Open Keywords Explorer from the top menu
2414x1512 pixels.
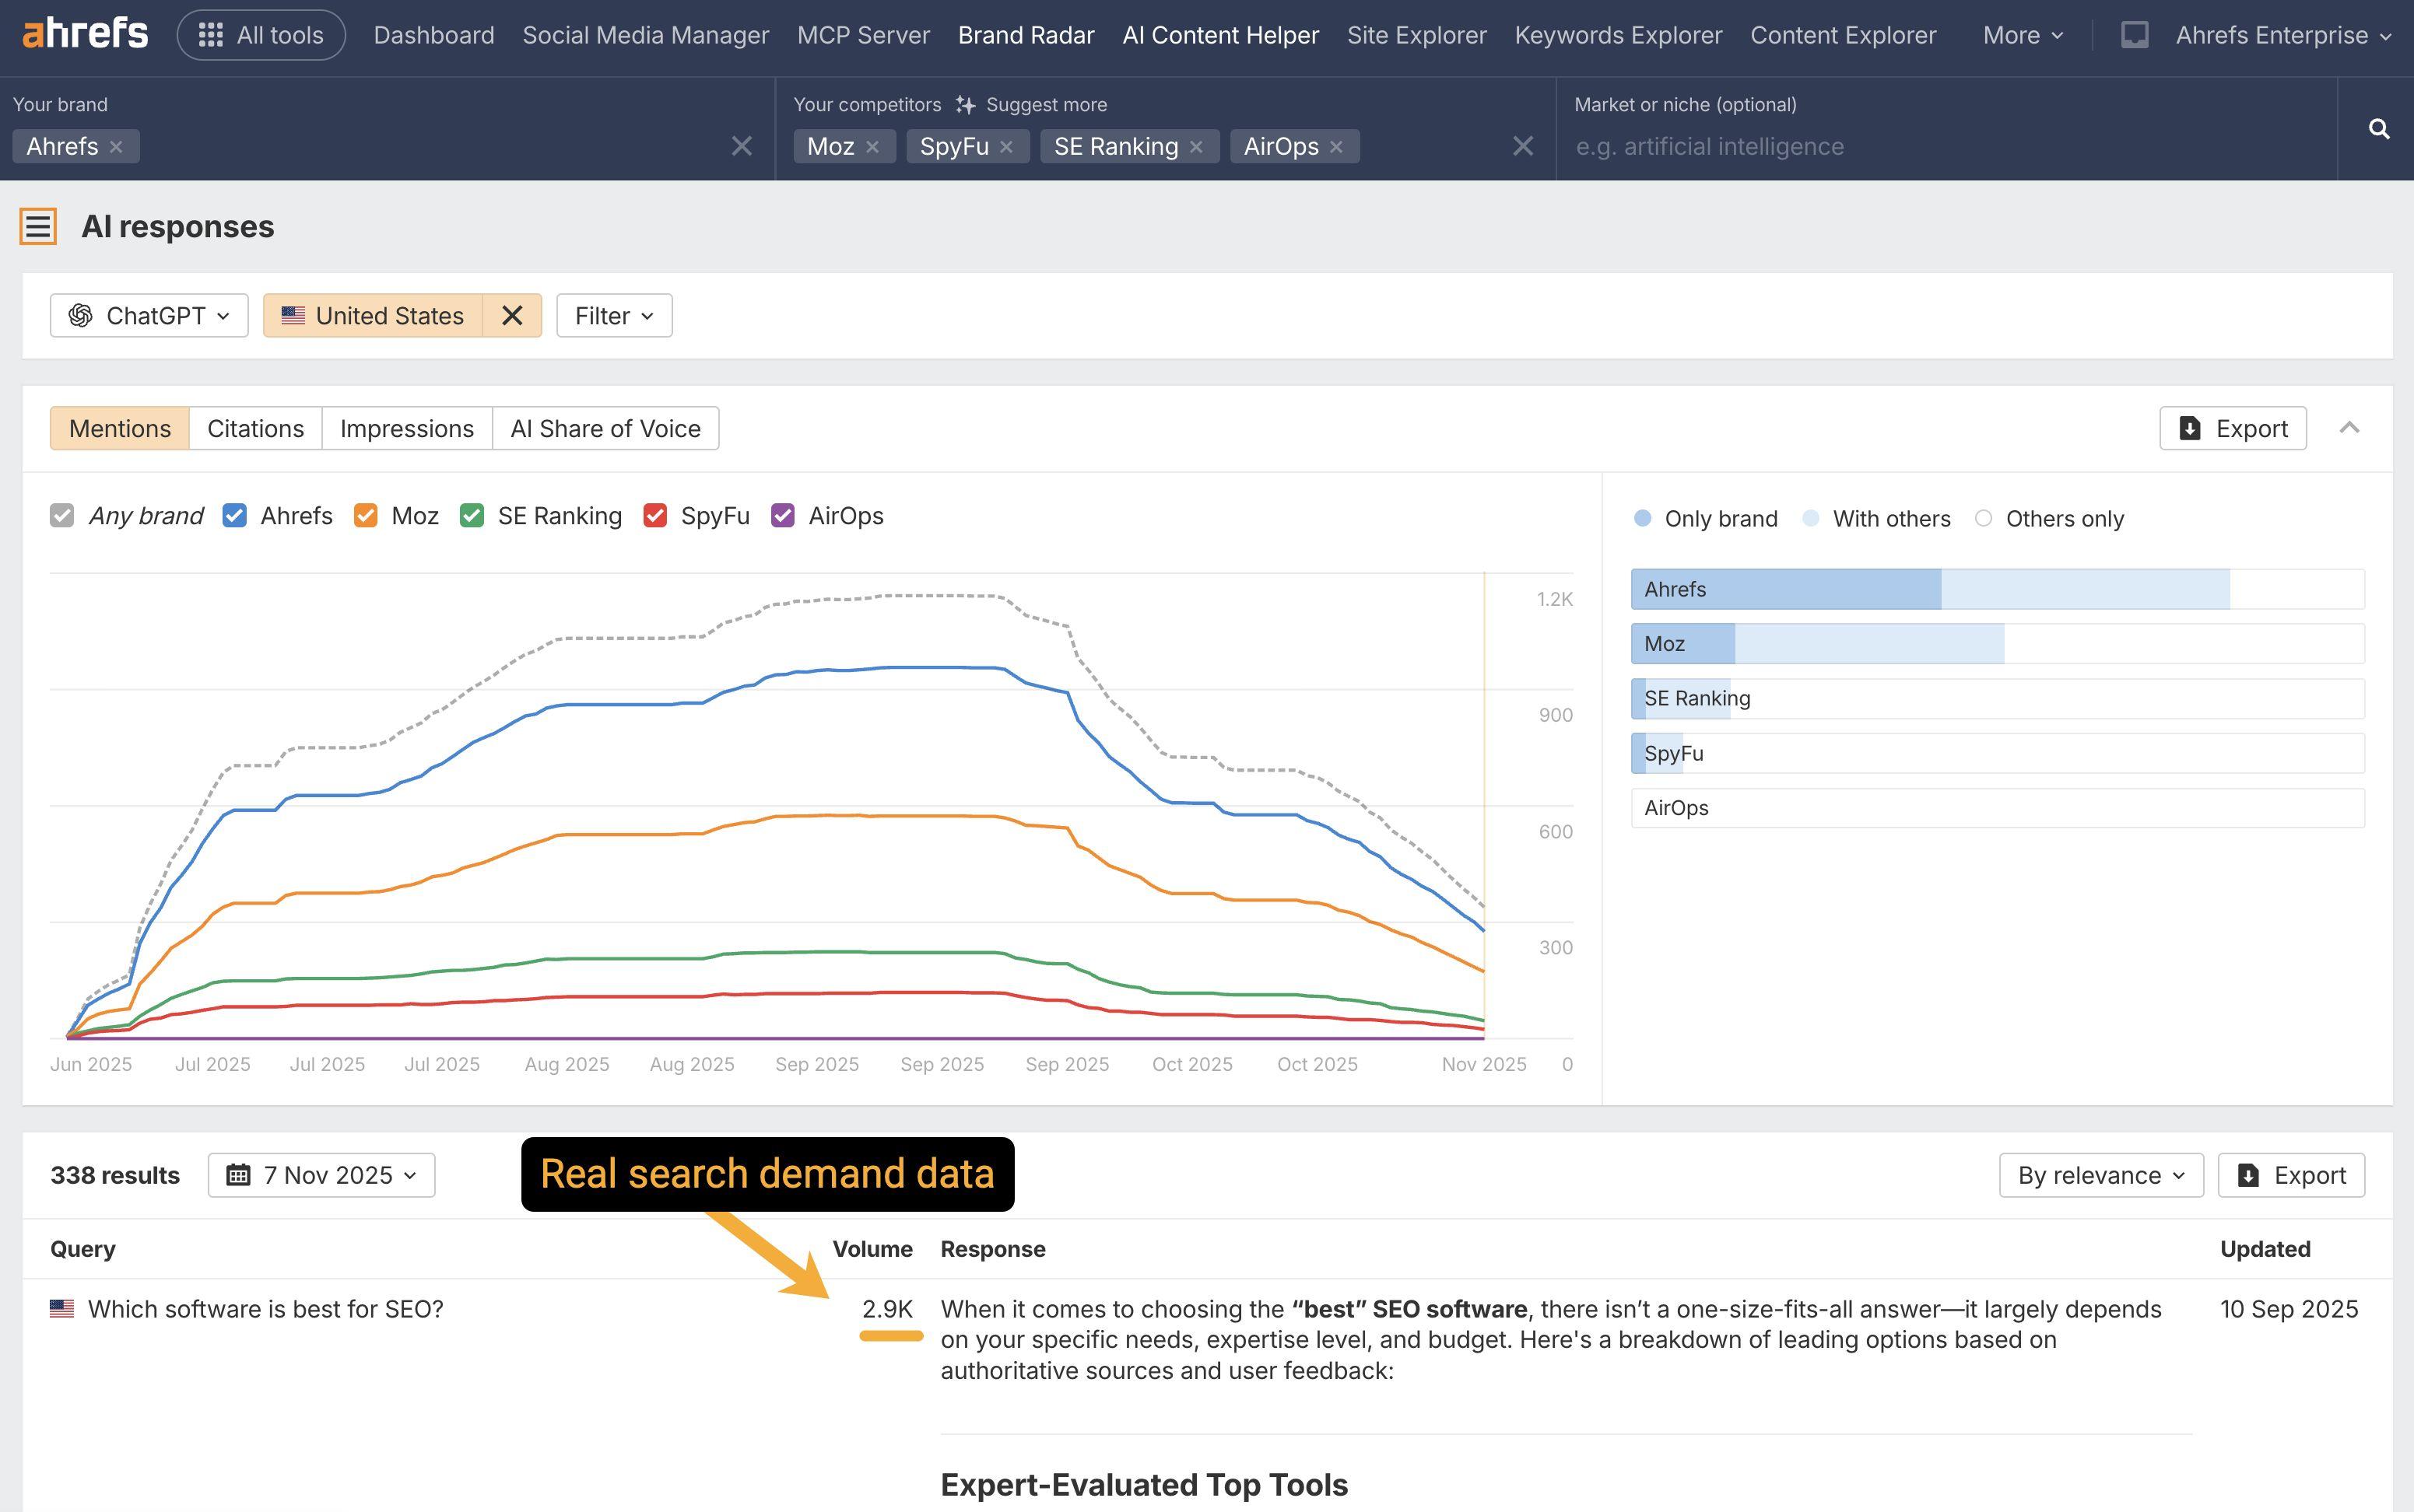click(x=1616, y=34)
